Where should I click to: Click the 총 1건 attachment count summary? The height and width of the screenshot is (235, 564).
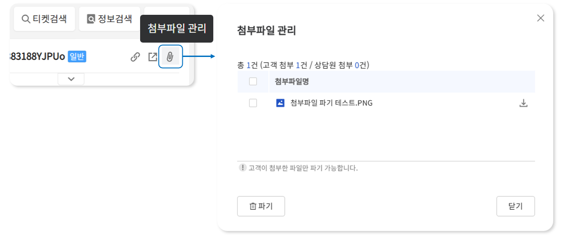click(x=303, y=65)
